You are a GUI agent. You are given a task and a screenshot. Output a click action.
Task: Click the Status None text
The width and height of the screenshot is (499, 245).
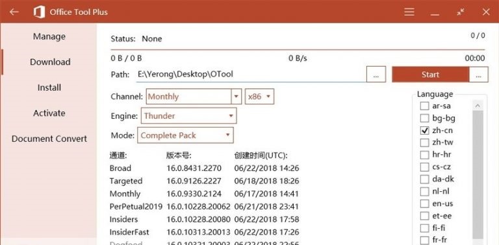tap(136, 39)
